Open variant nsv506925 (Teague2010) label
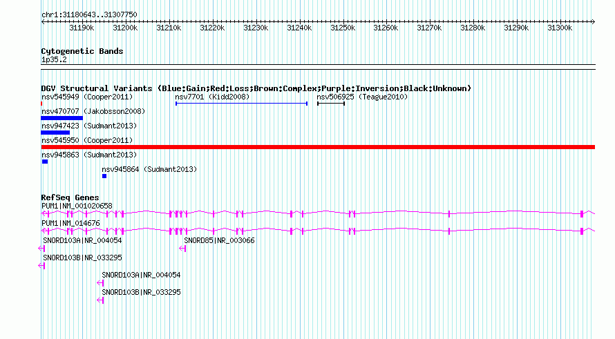Viewport: 615px width, 339px height. pos(362,97)
